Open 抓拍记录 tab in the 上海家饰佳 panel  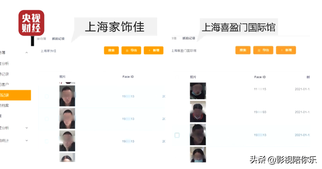click(x=58, y=39)
